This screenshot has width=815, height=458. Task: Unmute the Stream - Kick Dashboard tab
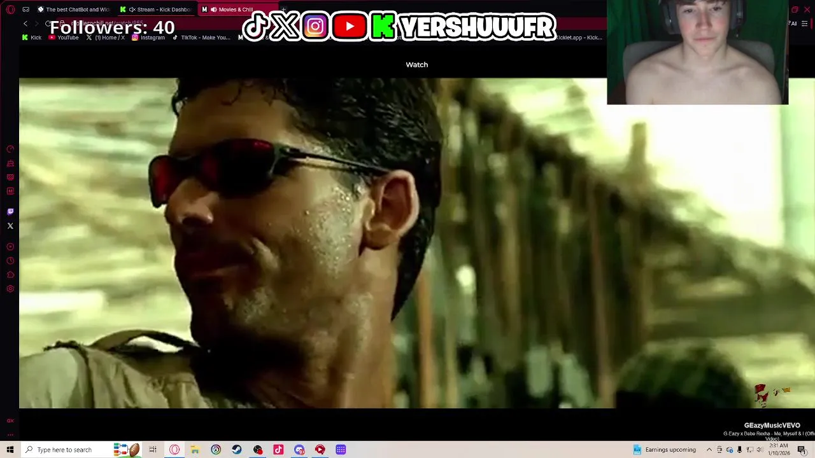click(132, 10)
